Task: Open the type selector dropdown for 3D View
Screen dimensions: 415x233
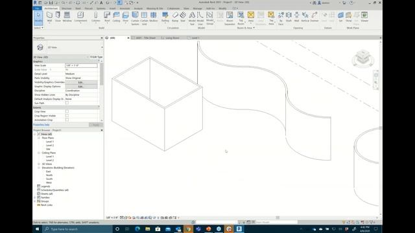Action: 102,47
